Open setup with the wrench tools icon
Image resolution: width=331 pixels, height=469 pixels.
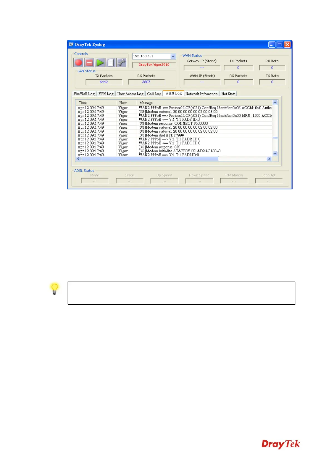coord(121,62)
